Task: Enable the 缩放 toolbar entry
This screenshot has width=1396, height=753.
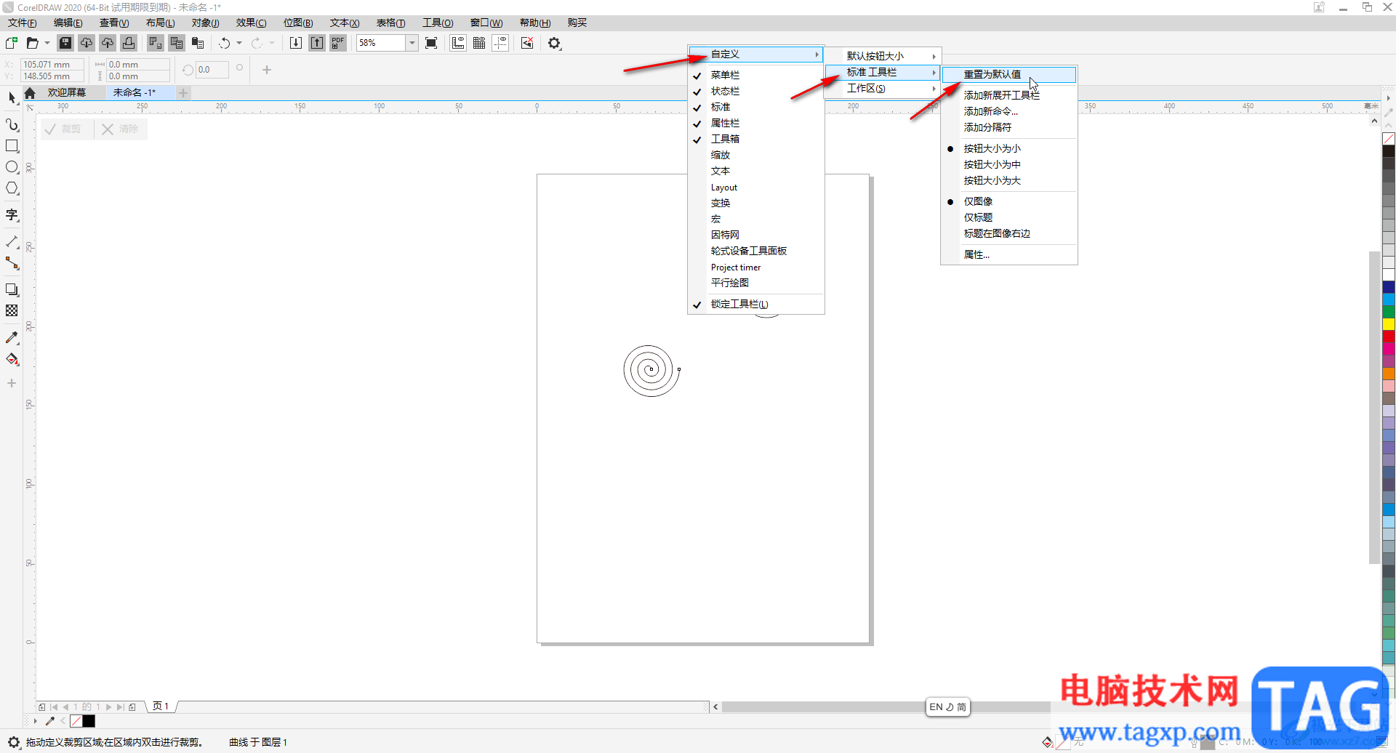Action: pos(756,155)
